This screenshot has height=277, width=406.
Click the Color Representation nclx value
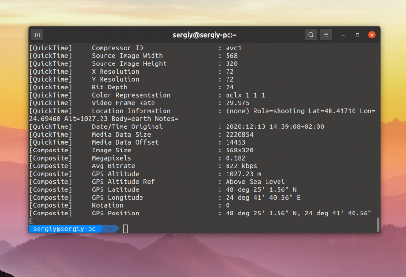245,95
